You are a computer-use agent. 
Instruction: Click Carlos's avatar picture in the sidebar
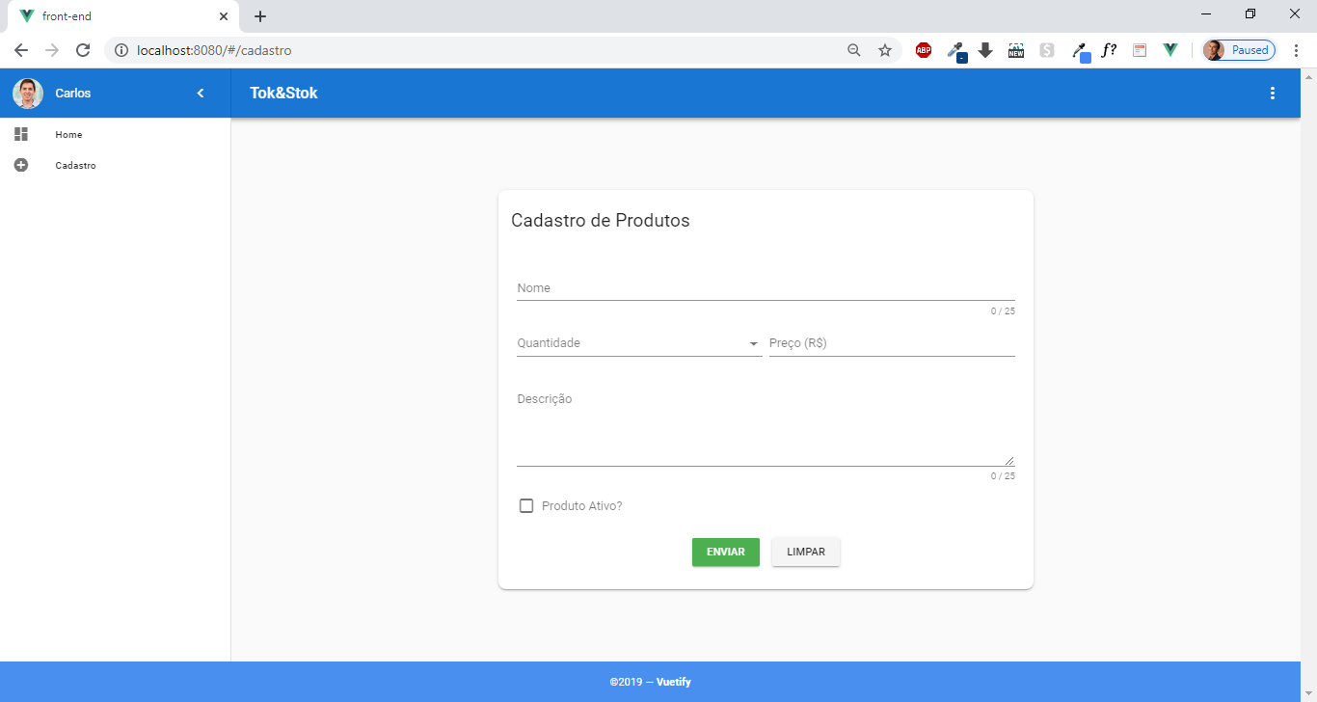point(28,94)
